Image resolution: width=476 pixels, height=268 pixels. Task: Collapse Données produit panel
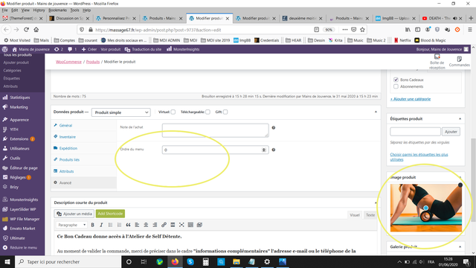(376, 112)
